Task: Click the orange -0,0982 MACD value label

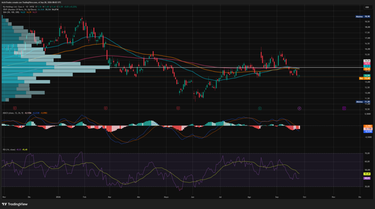Action: tap(368, 126)
